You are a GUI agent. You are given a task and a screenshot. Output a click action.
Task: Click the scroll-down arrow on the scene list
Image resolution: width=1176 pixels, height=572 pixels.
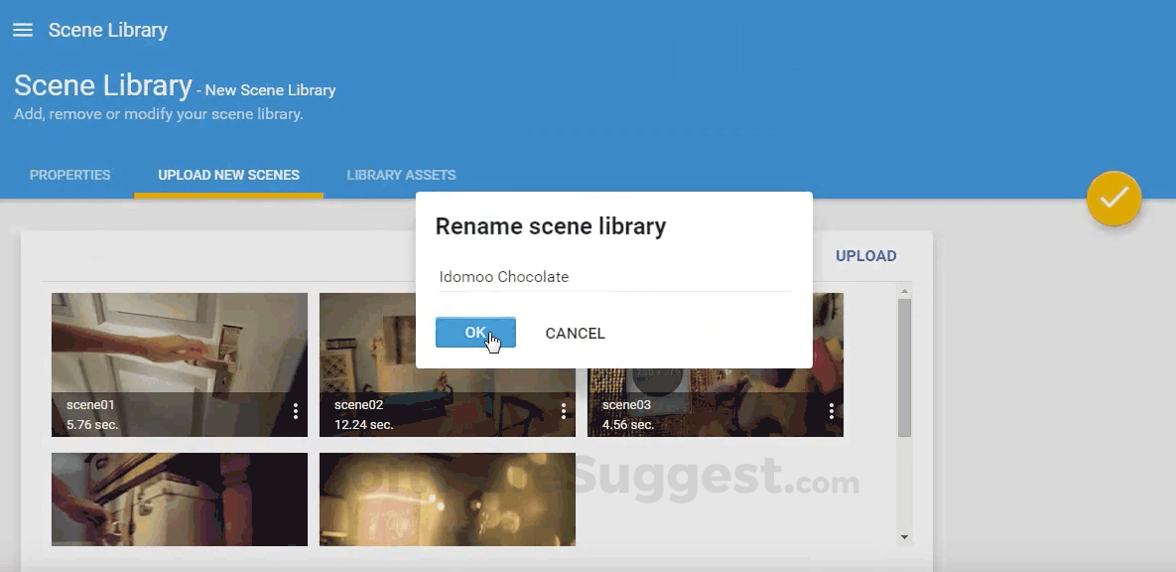[x=904, y=536]
